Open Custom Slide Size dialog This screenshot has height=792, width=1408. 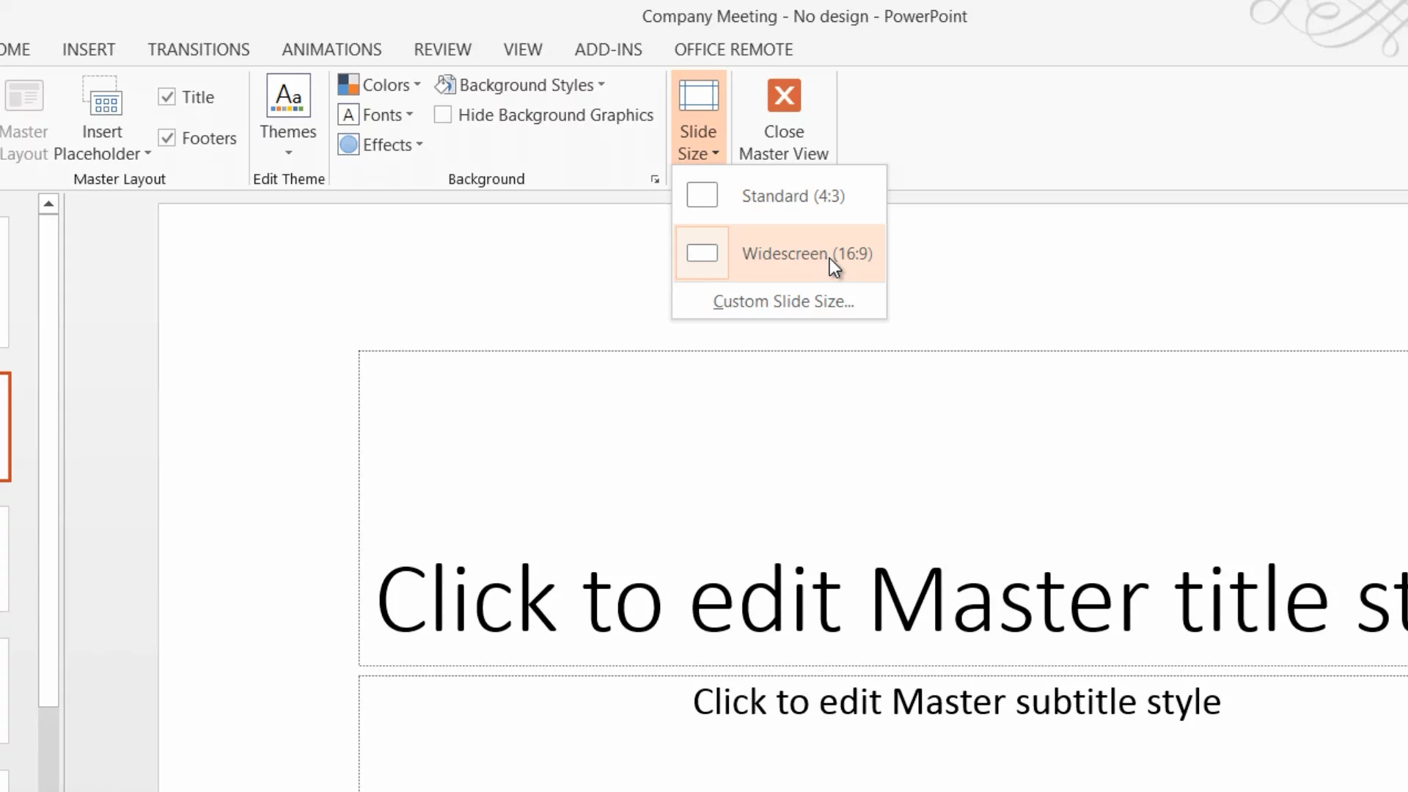pyautogui.click(x=783, y=301)
